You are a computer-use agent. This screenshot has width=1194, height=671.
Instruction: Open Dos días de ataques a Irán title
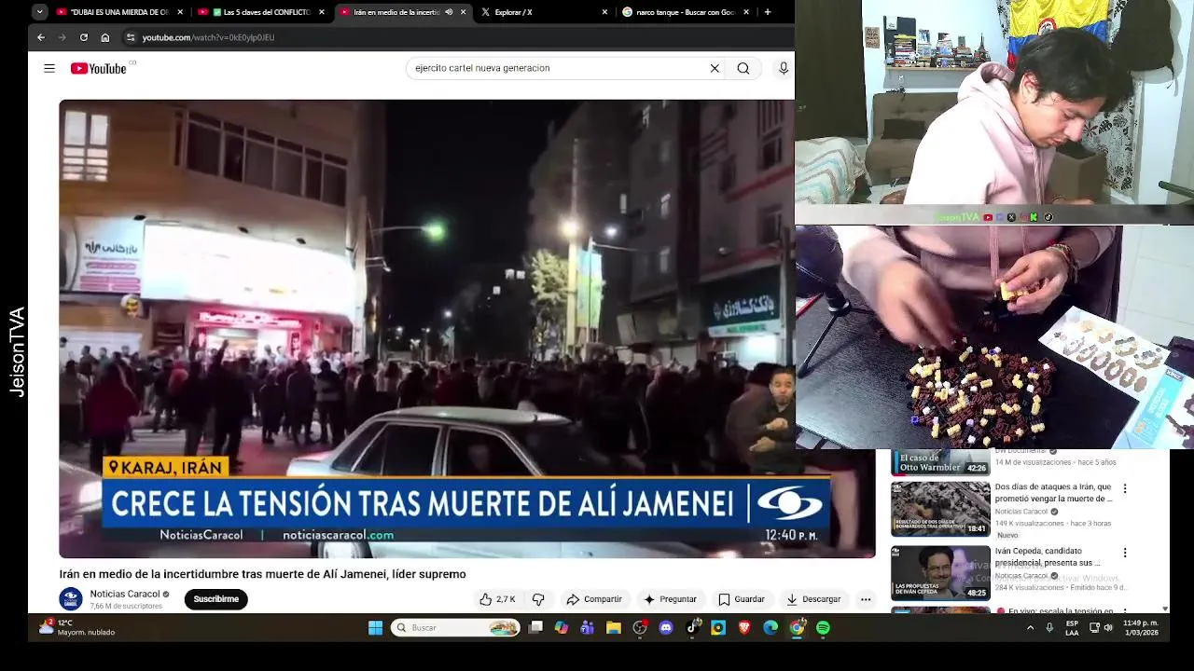click(1054, 492)
